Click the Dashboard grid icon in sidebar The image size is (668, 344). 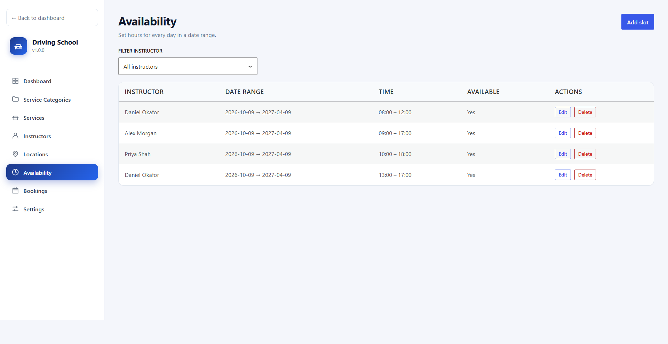[x=15, y=81]
